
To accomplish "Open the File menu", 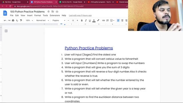I will (12, 15).
